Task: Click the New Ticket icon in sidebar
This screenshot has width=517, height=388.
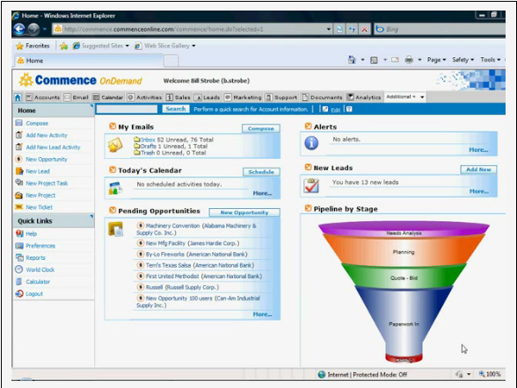Action: 18,207
